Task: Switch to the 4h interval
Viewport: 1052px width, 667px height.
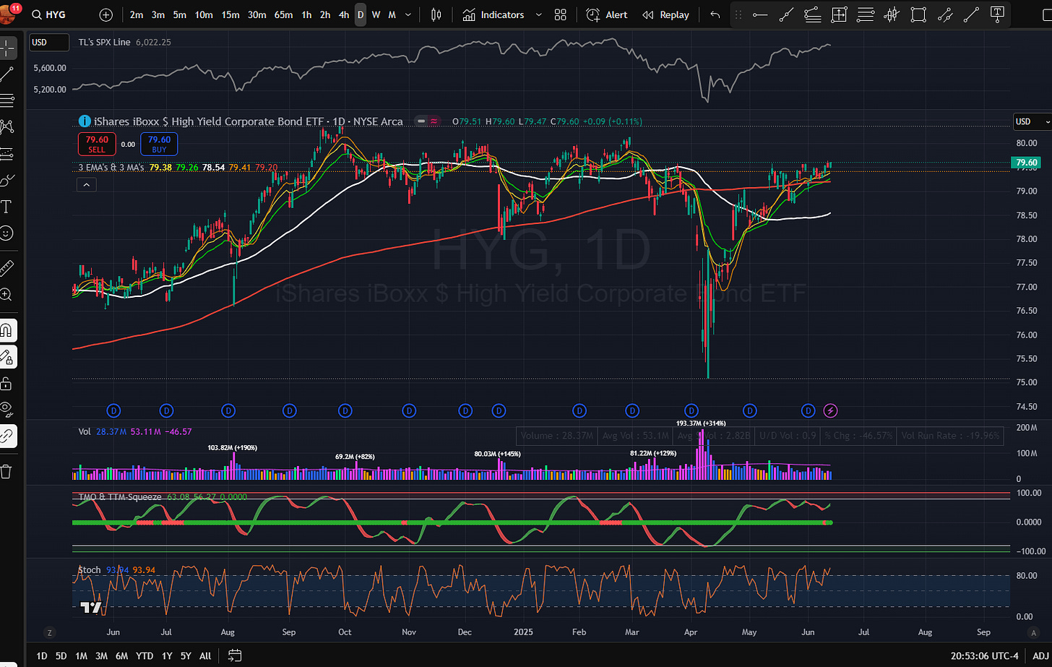Action: point(344,14)
